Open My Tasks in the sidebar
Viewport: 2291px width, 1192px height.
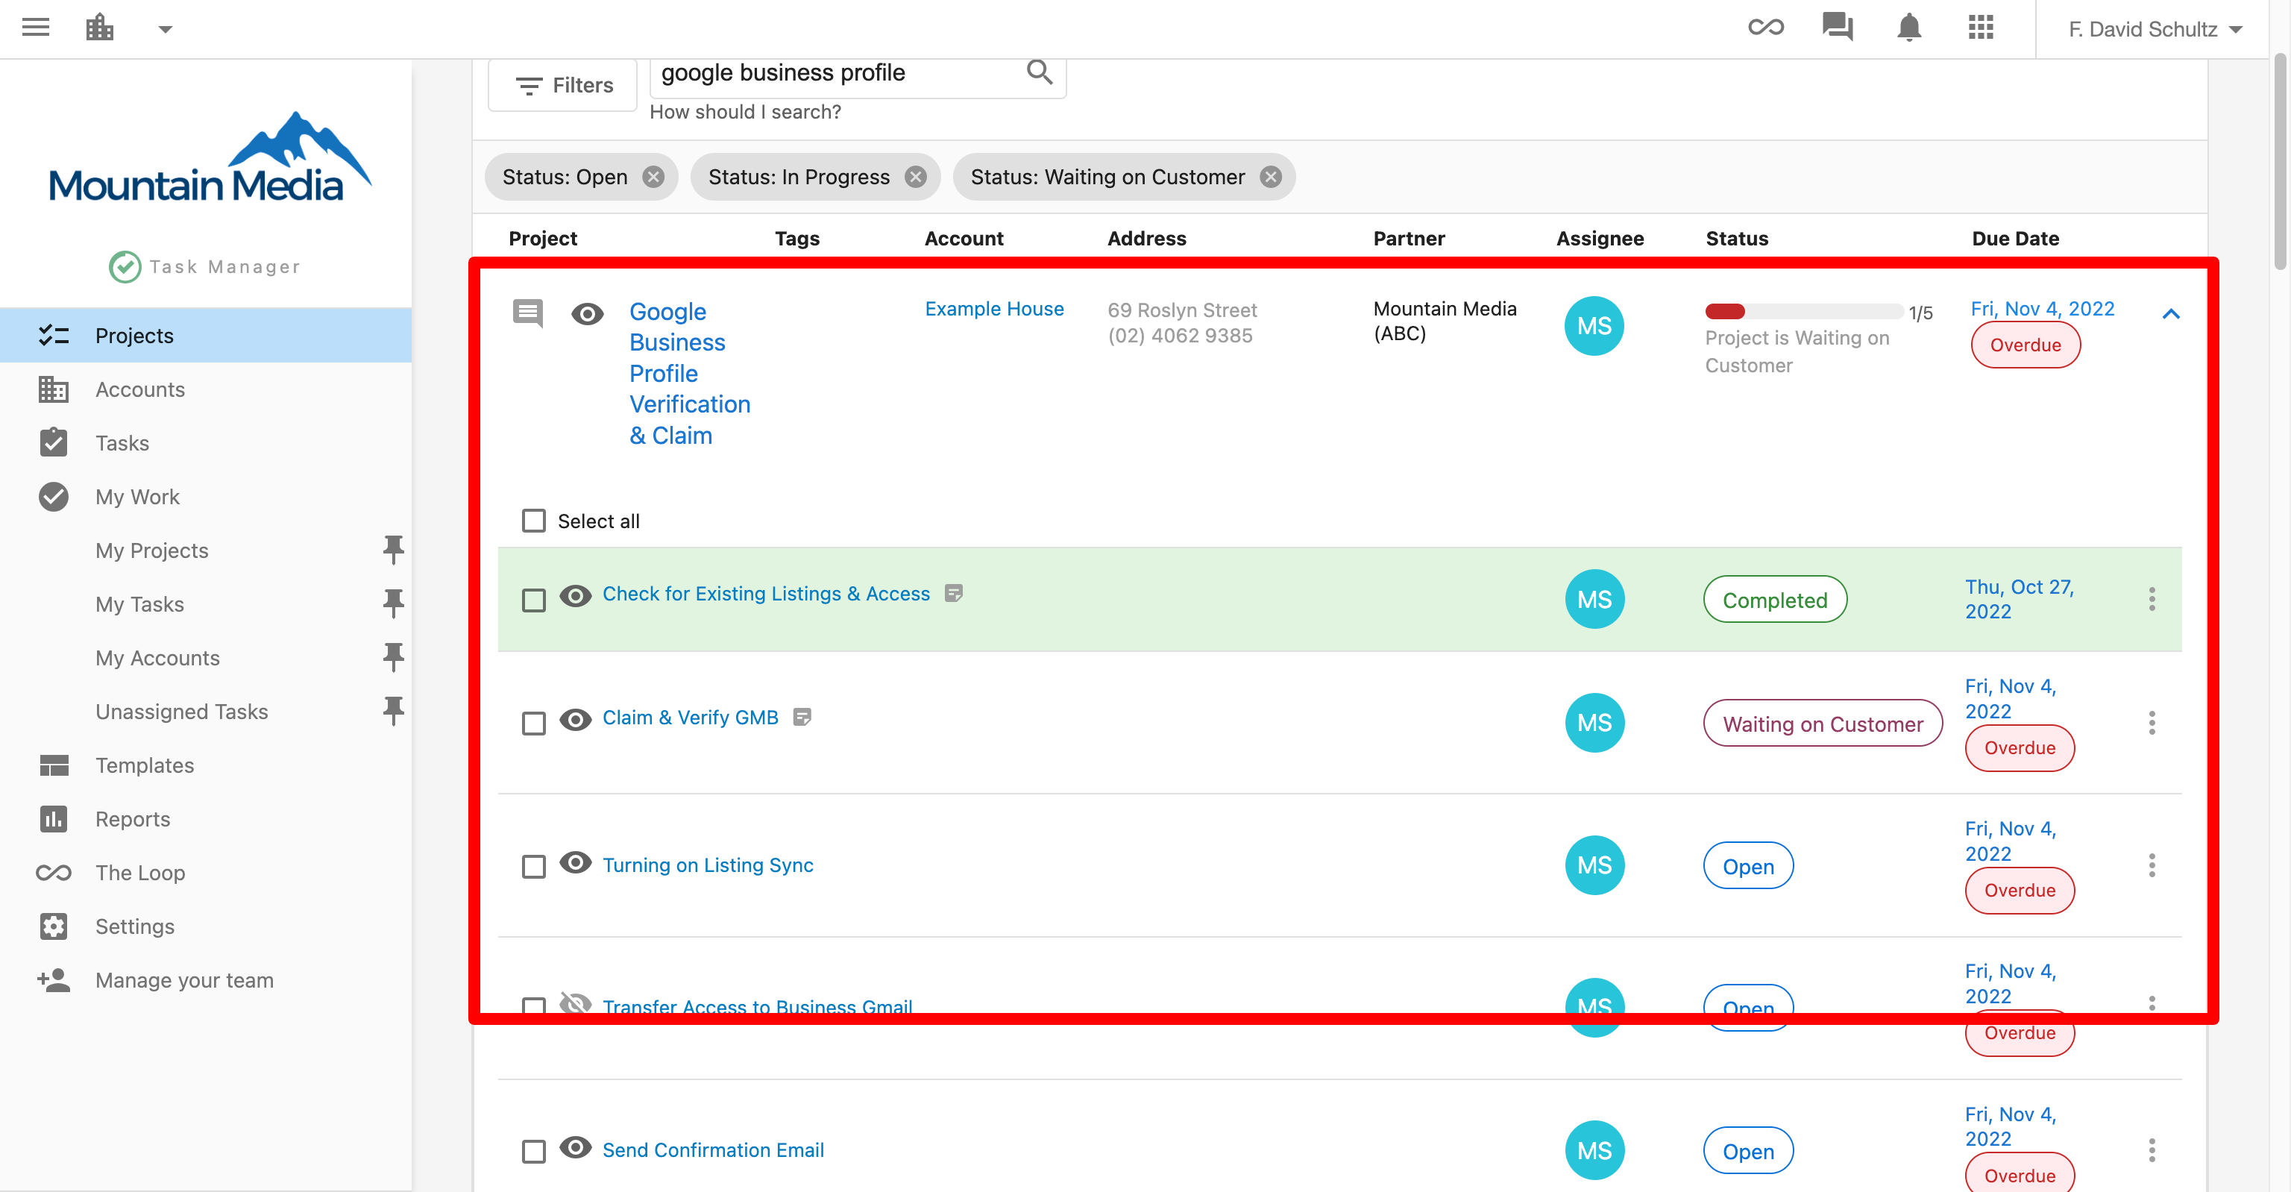pos(139,604)
